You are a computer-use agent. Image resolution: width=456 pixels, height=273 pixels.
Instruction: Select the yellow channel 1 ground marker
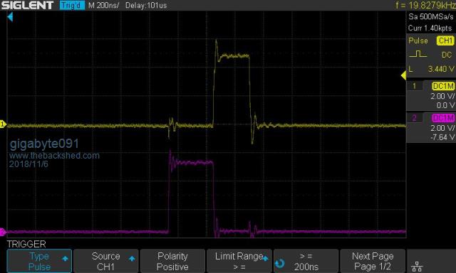pyautogui.click(x=3, y=124)
